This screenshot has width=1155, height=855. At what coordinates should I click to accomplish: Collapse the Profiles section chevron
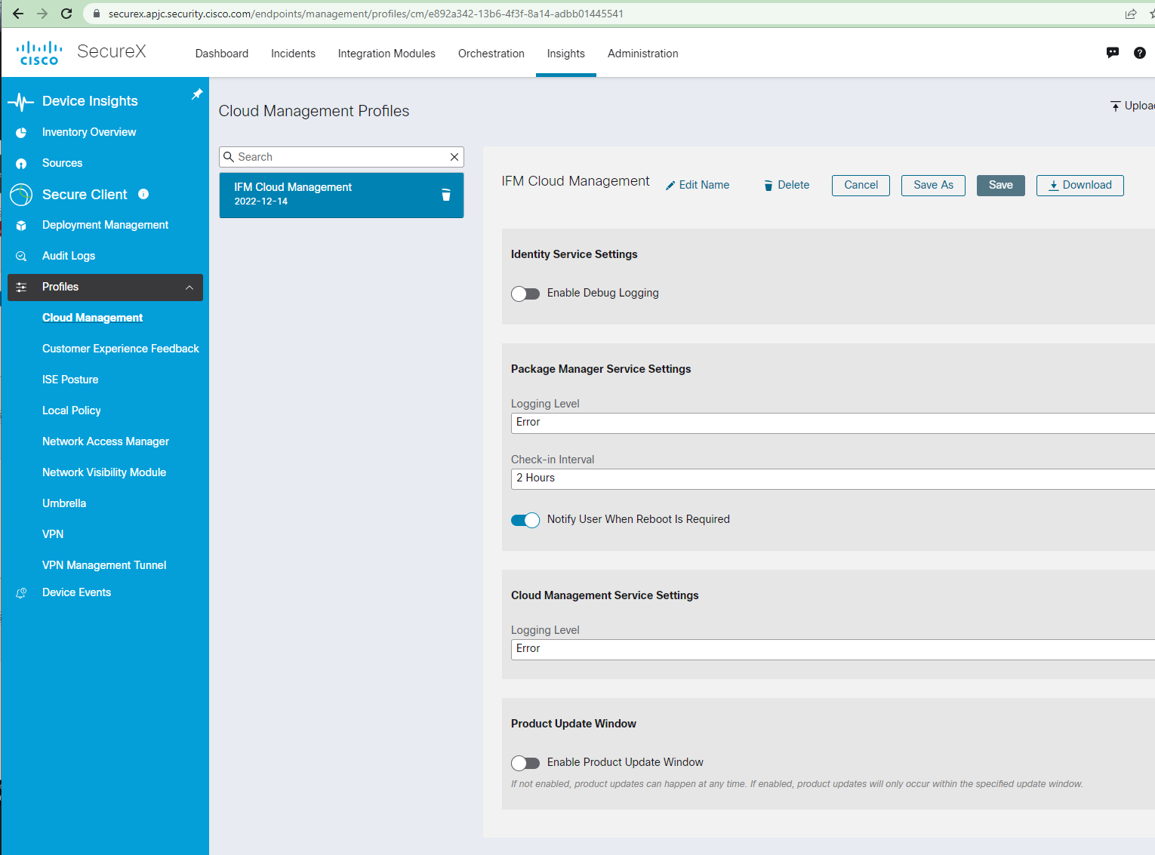(x=189, y=288)
